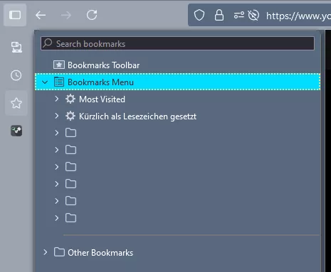Open the tracking protection shield icon
This screenshot has width=331, height=272.
[x=199, y=16]
